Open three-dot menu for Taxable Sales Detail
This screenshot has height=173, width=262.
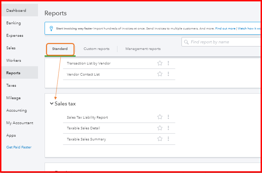[x=168, y=128]
